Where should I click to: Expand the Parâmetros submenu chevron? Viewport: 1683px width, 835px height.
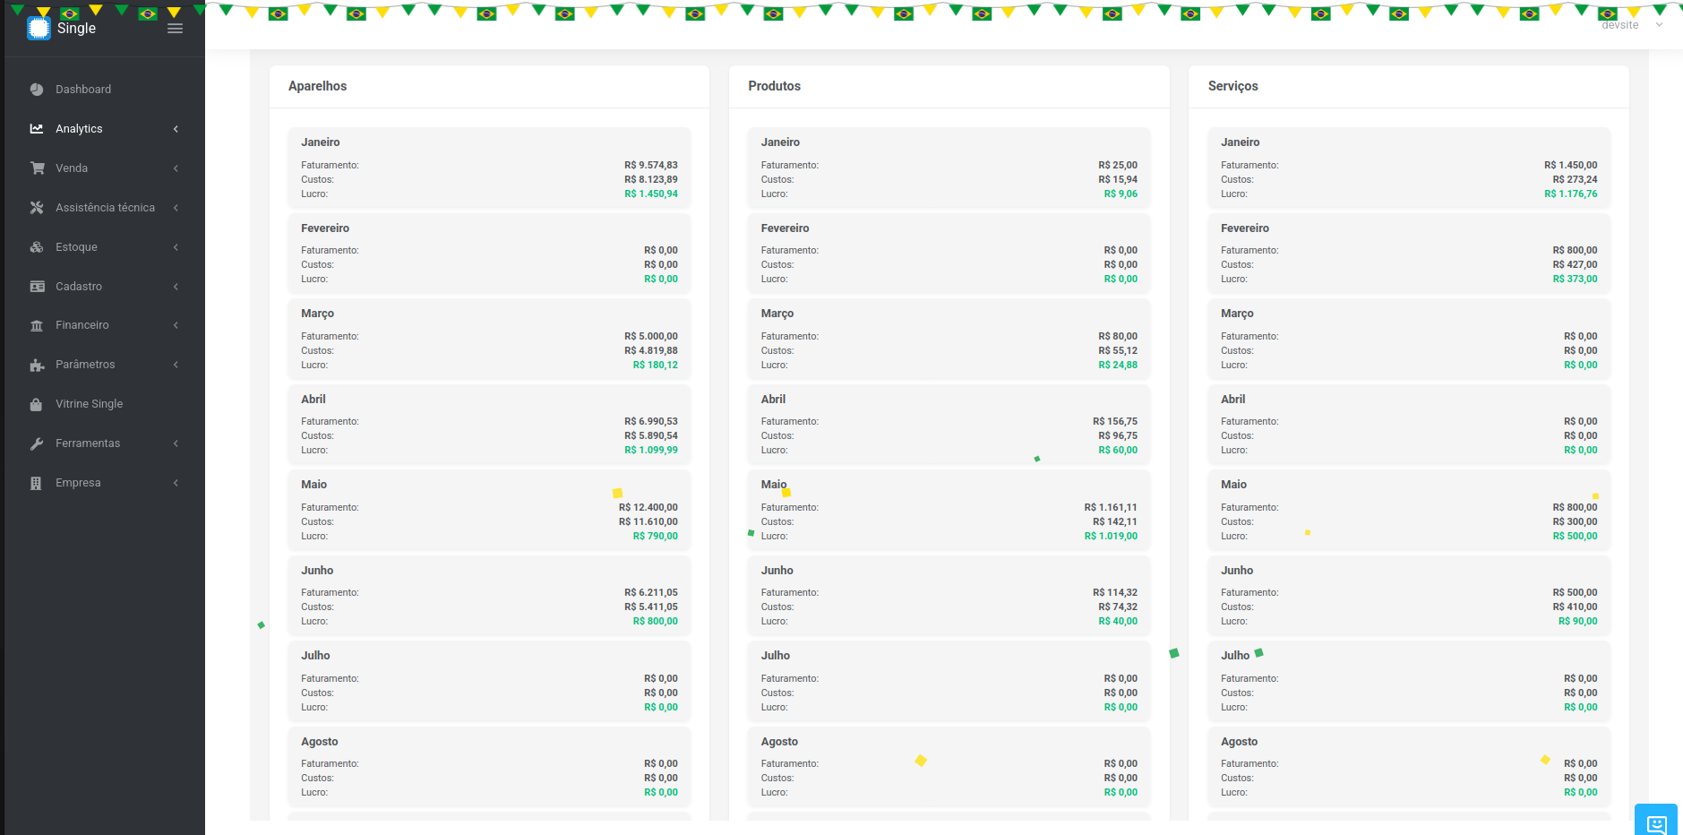(176, 365)
